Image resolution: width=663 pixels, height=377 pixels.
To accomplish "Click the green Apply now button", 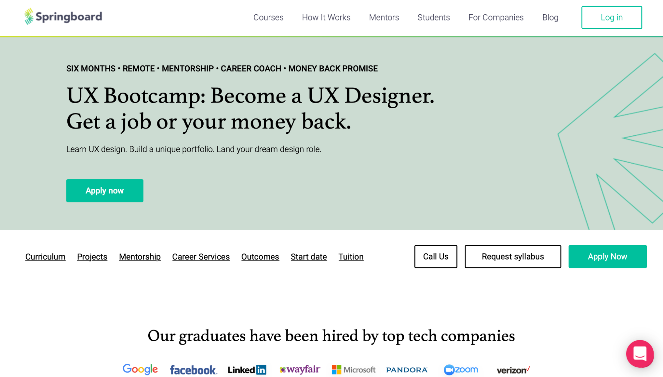I will (104, 190).
